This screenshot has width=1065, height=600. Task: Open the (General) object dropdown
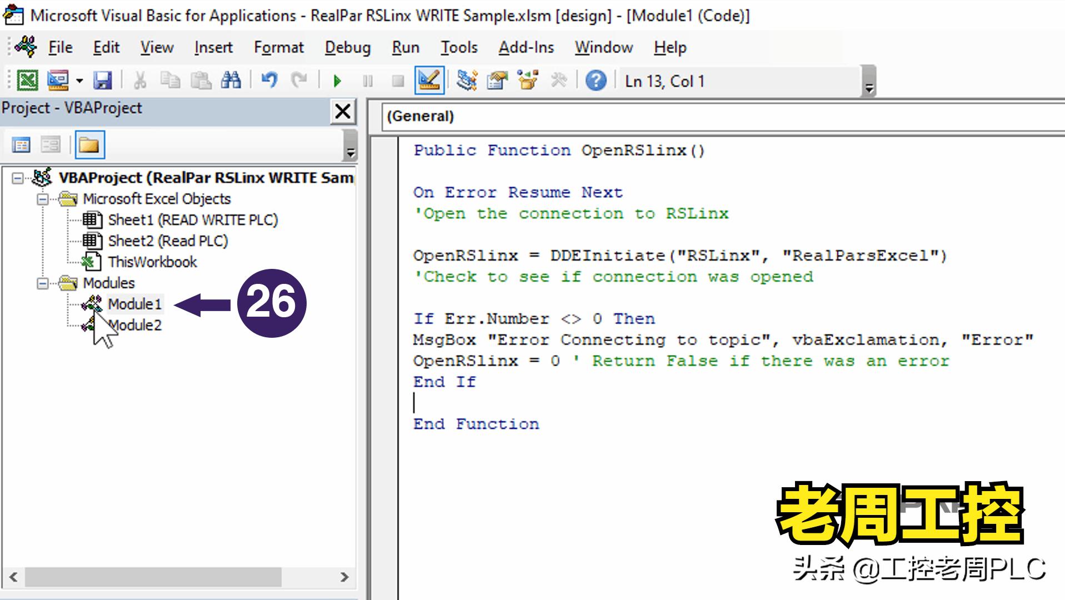(x=722, y=116)
